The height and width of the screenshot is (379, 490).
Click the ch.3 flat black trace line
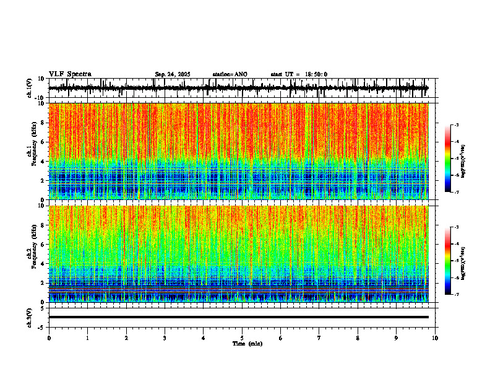coord(238,317)
